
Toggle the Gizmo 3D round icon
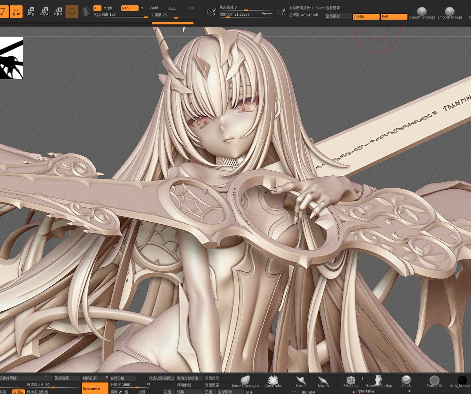(72, 12)
